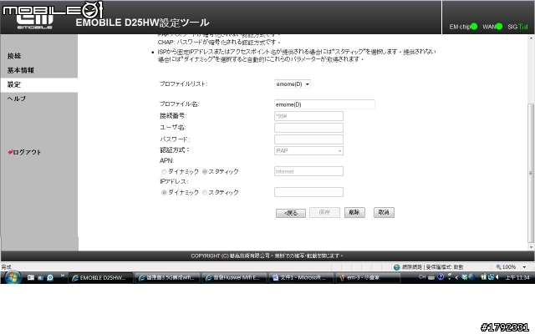
Task: Click the パスワード input field
Action: tap(308, 139)
